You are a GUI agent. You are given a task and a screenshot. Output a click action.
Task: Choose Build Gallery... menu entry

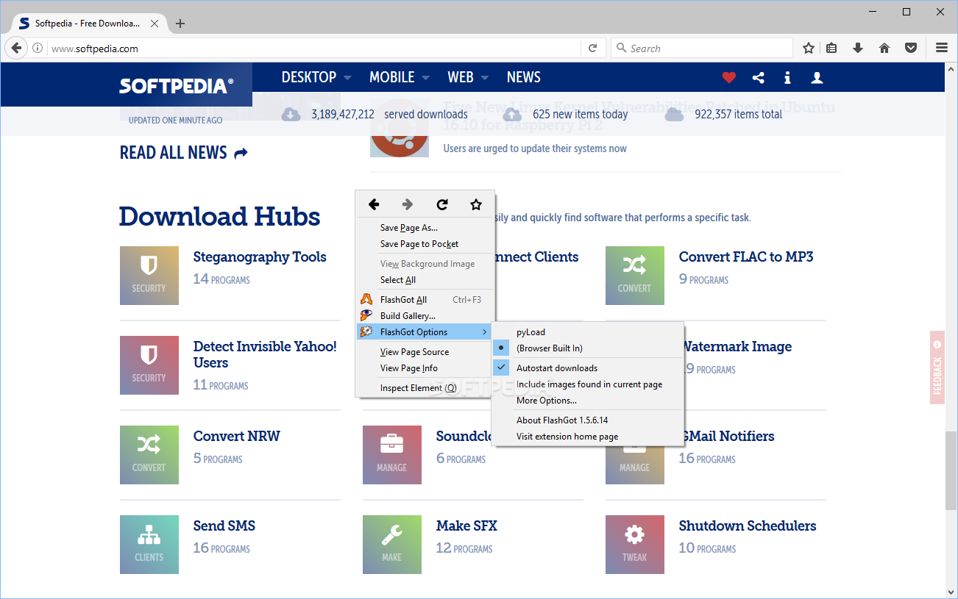click(x=425, y=316)
